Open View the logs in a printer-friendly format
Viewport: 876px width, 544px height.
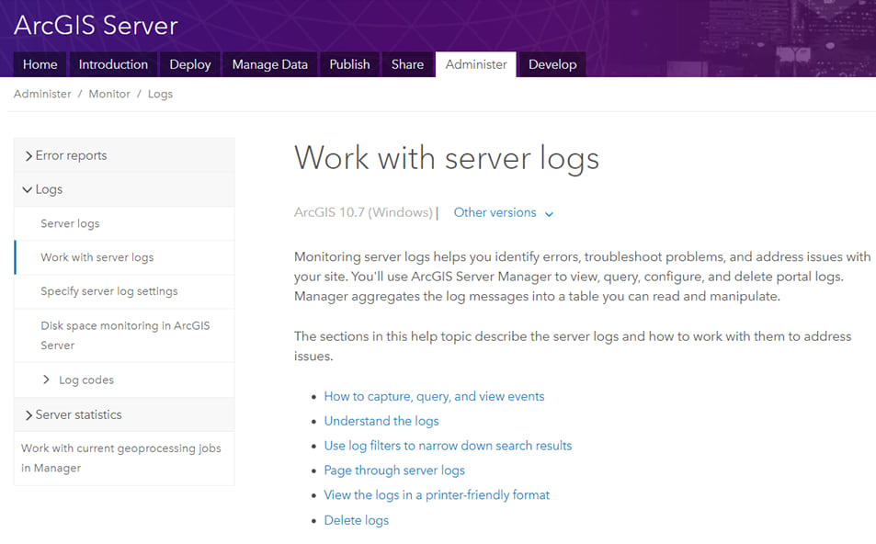437,495
